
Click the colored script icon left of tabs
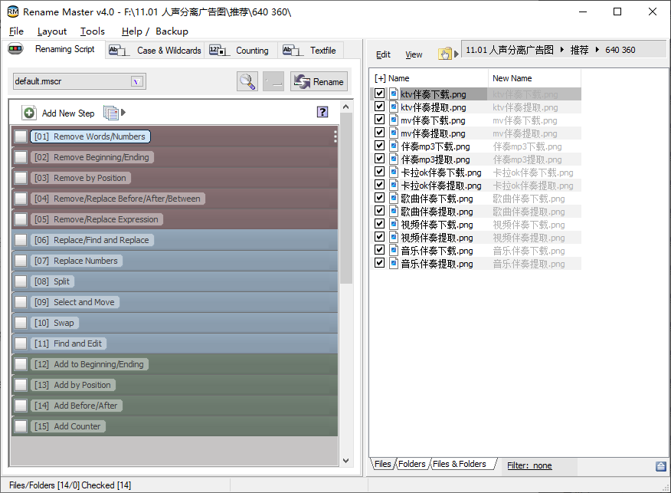point(16,49)
